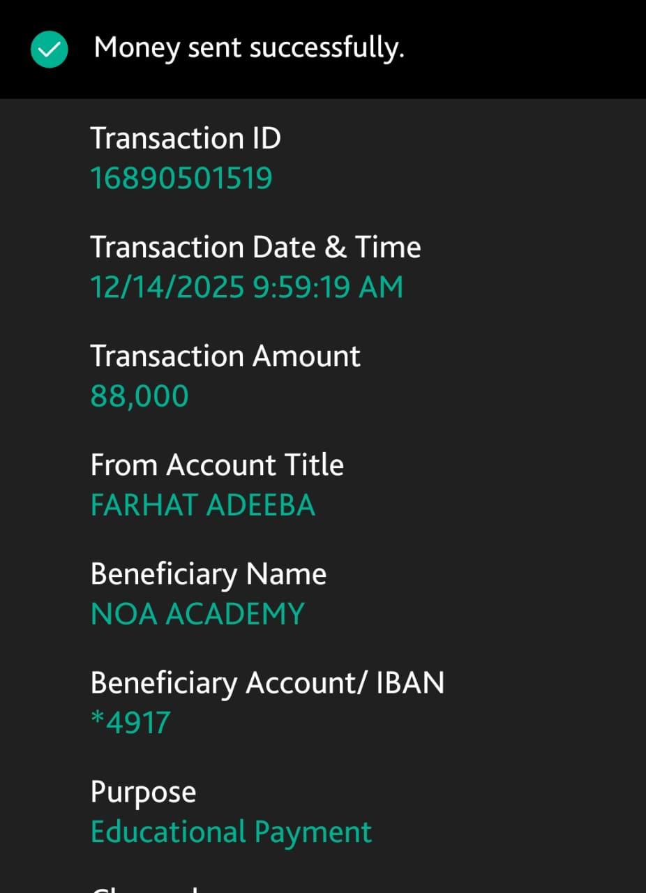Image resolution: width=646 pixels, height=893 pixels.
Task: Tap the Educational Payment purpose value
Action: pos(232,832)
